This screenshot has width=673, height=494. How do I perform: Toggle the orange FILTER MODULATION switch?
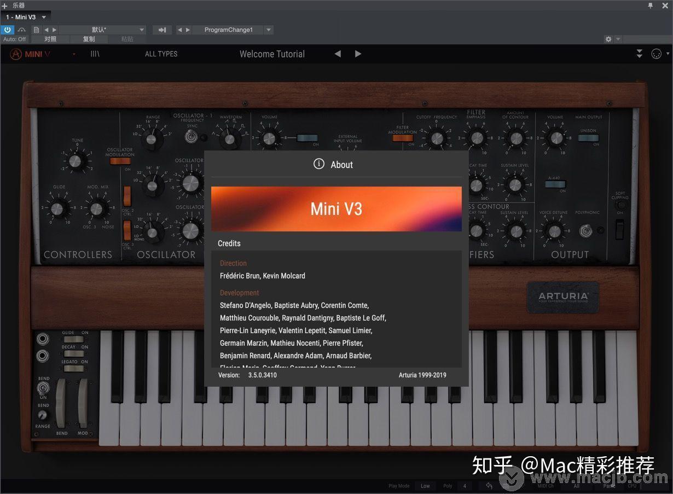tap(403, 138)
